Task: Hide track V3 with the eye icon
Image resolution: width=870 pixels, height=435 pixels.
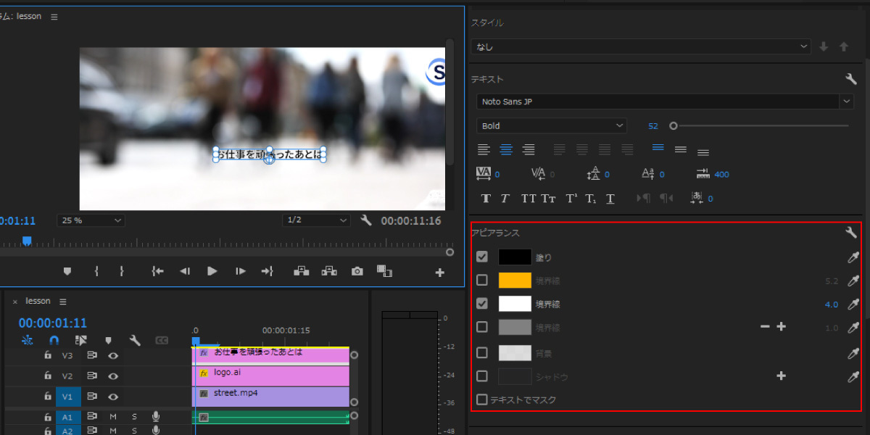Action: coord(113,355)
